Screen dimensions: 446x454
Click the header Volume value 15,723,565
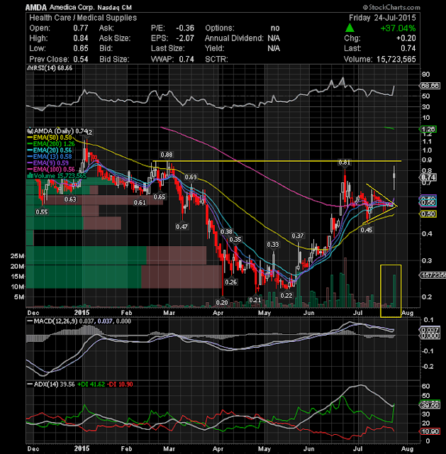(396, 59)
